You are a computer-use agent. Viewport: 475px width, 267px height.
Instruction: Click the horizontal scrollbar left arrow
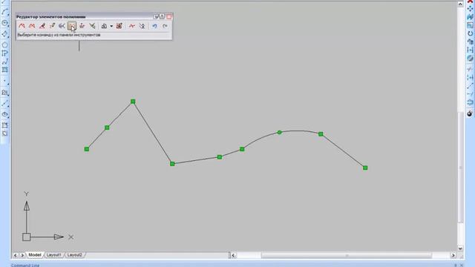[233, 255]
